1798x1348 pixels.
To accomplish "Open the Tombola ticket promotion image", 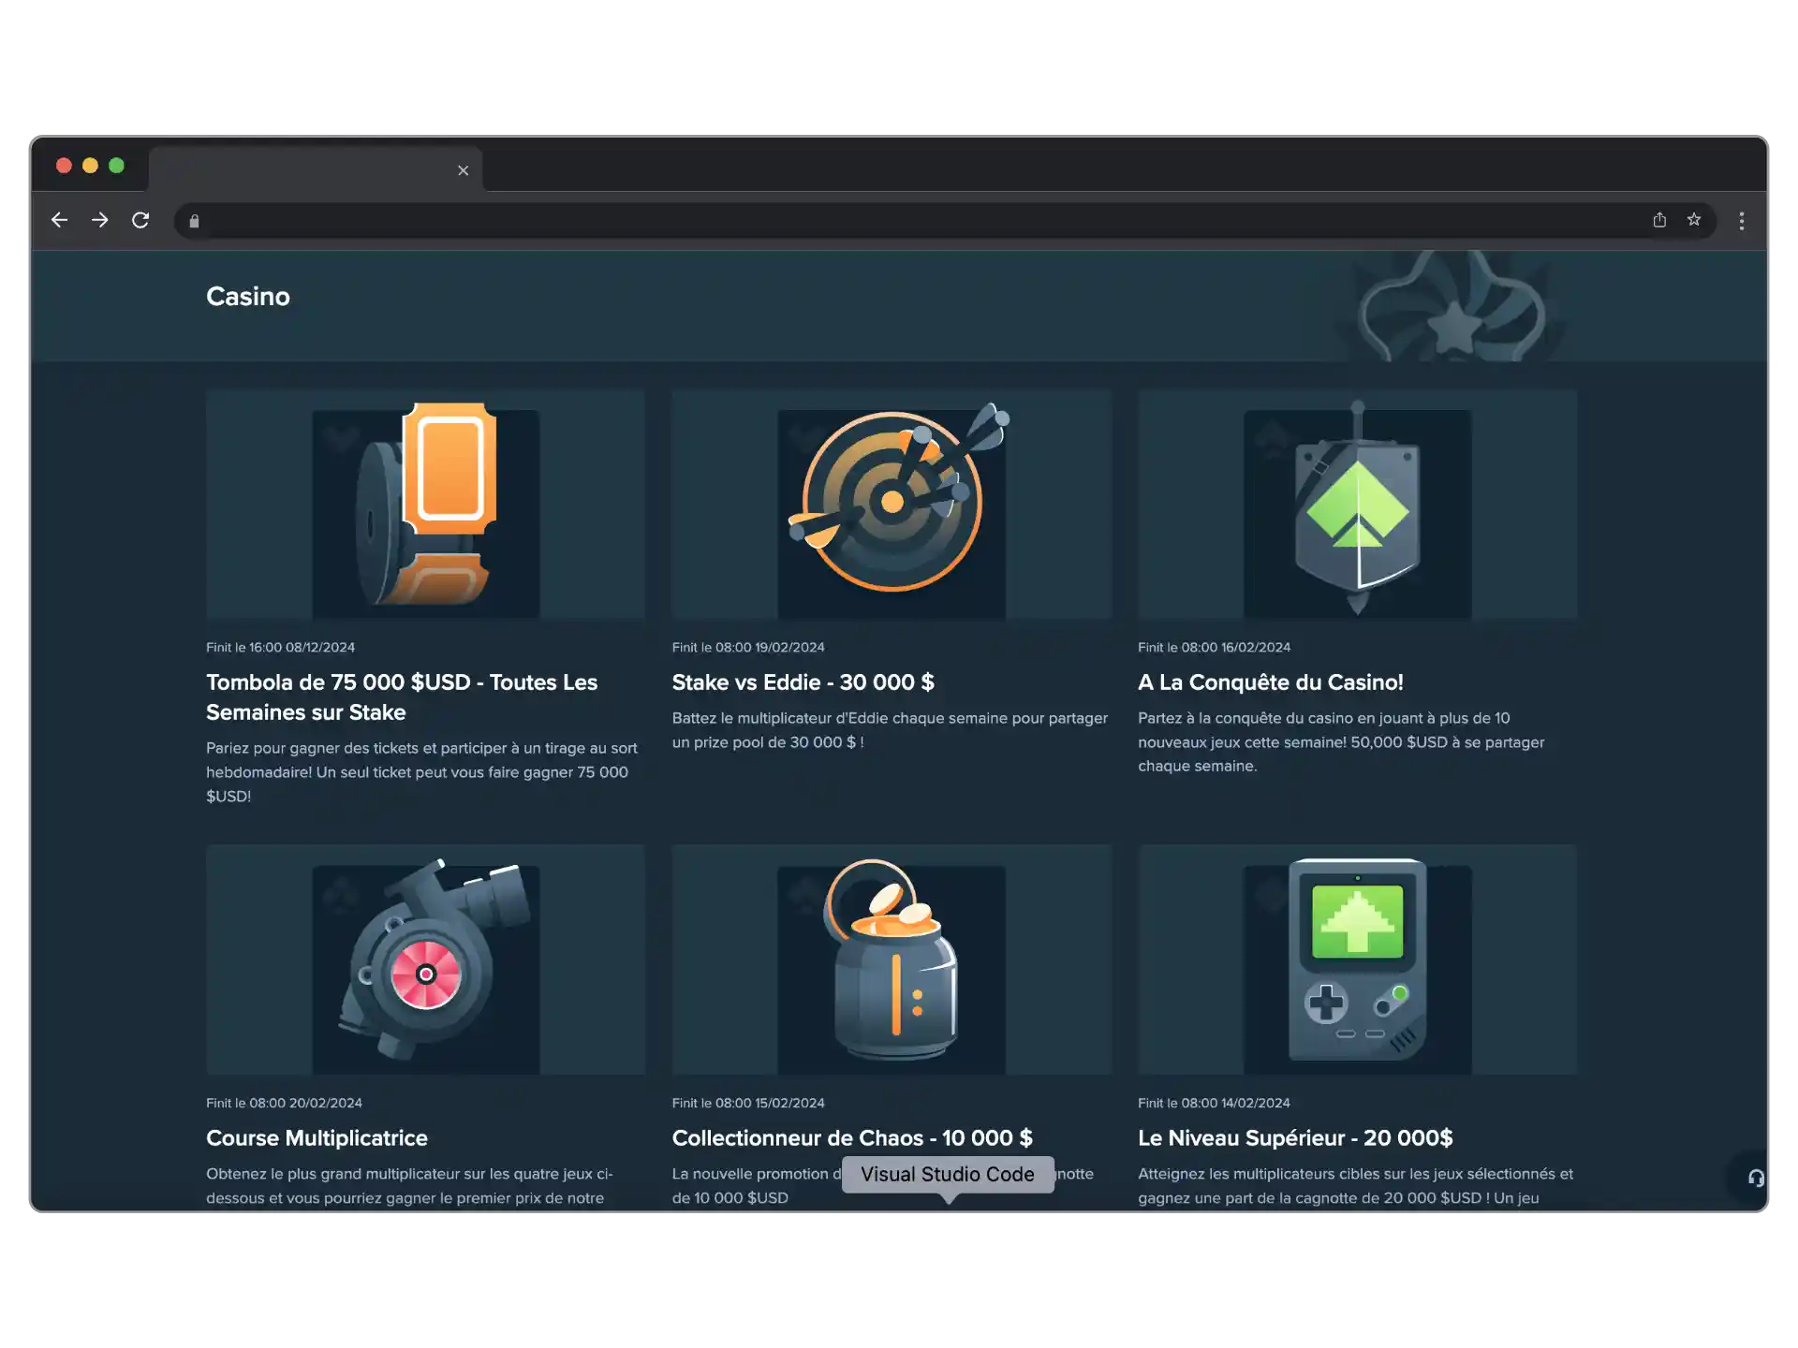I will click(x=425, y=505).
